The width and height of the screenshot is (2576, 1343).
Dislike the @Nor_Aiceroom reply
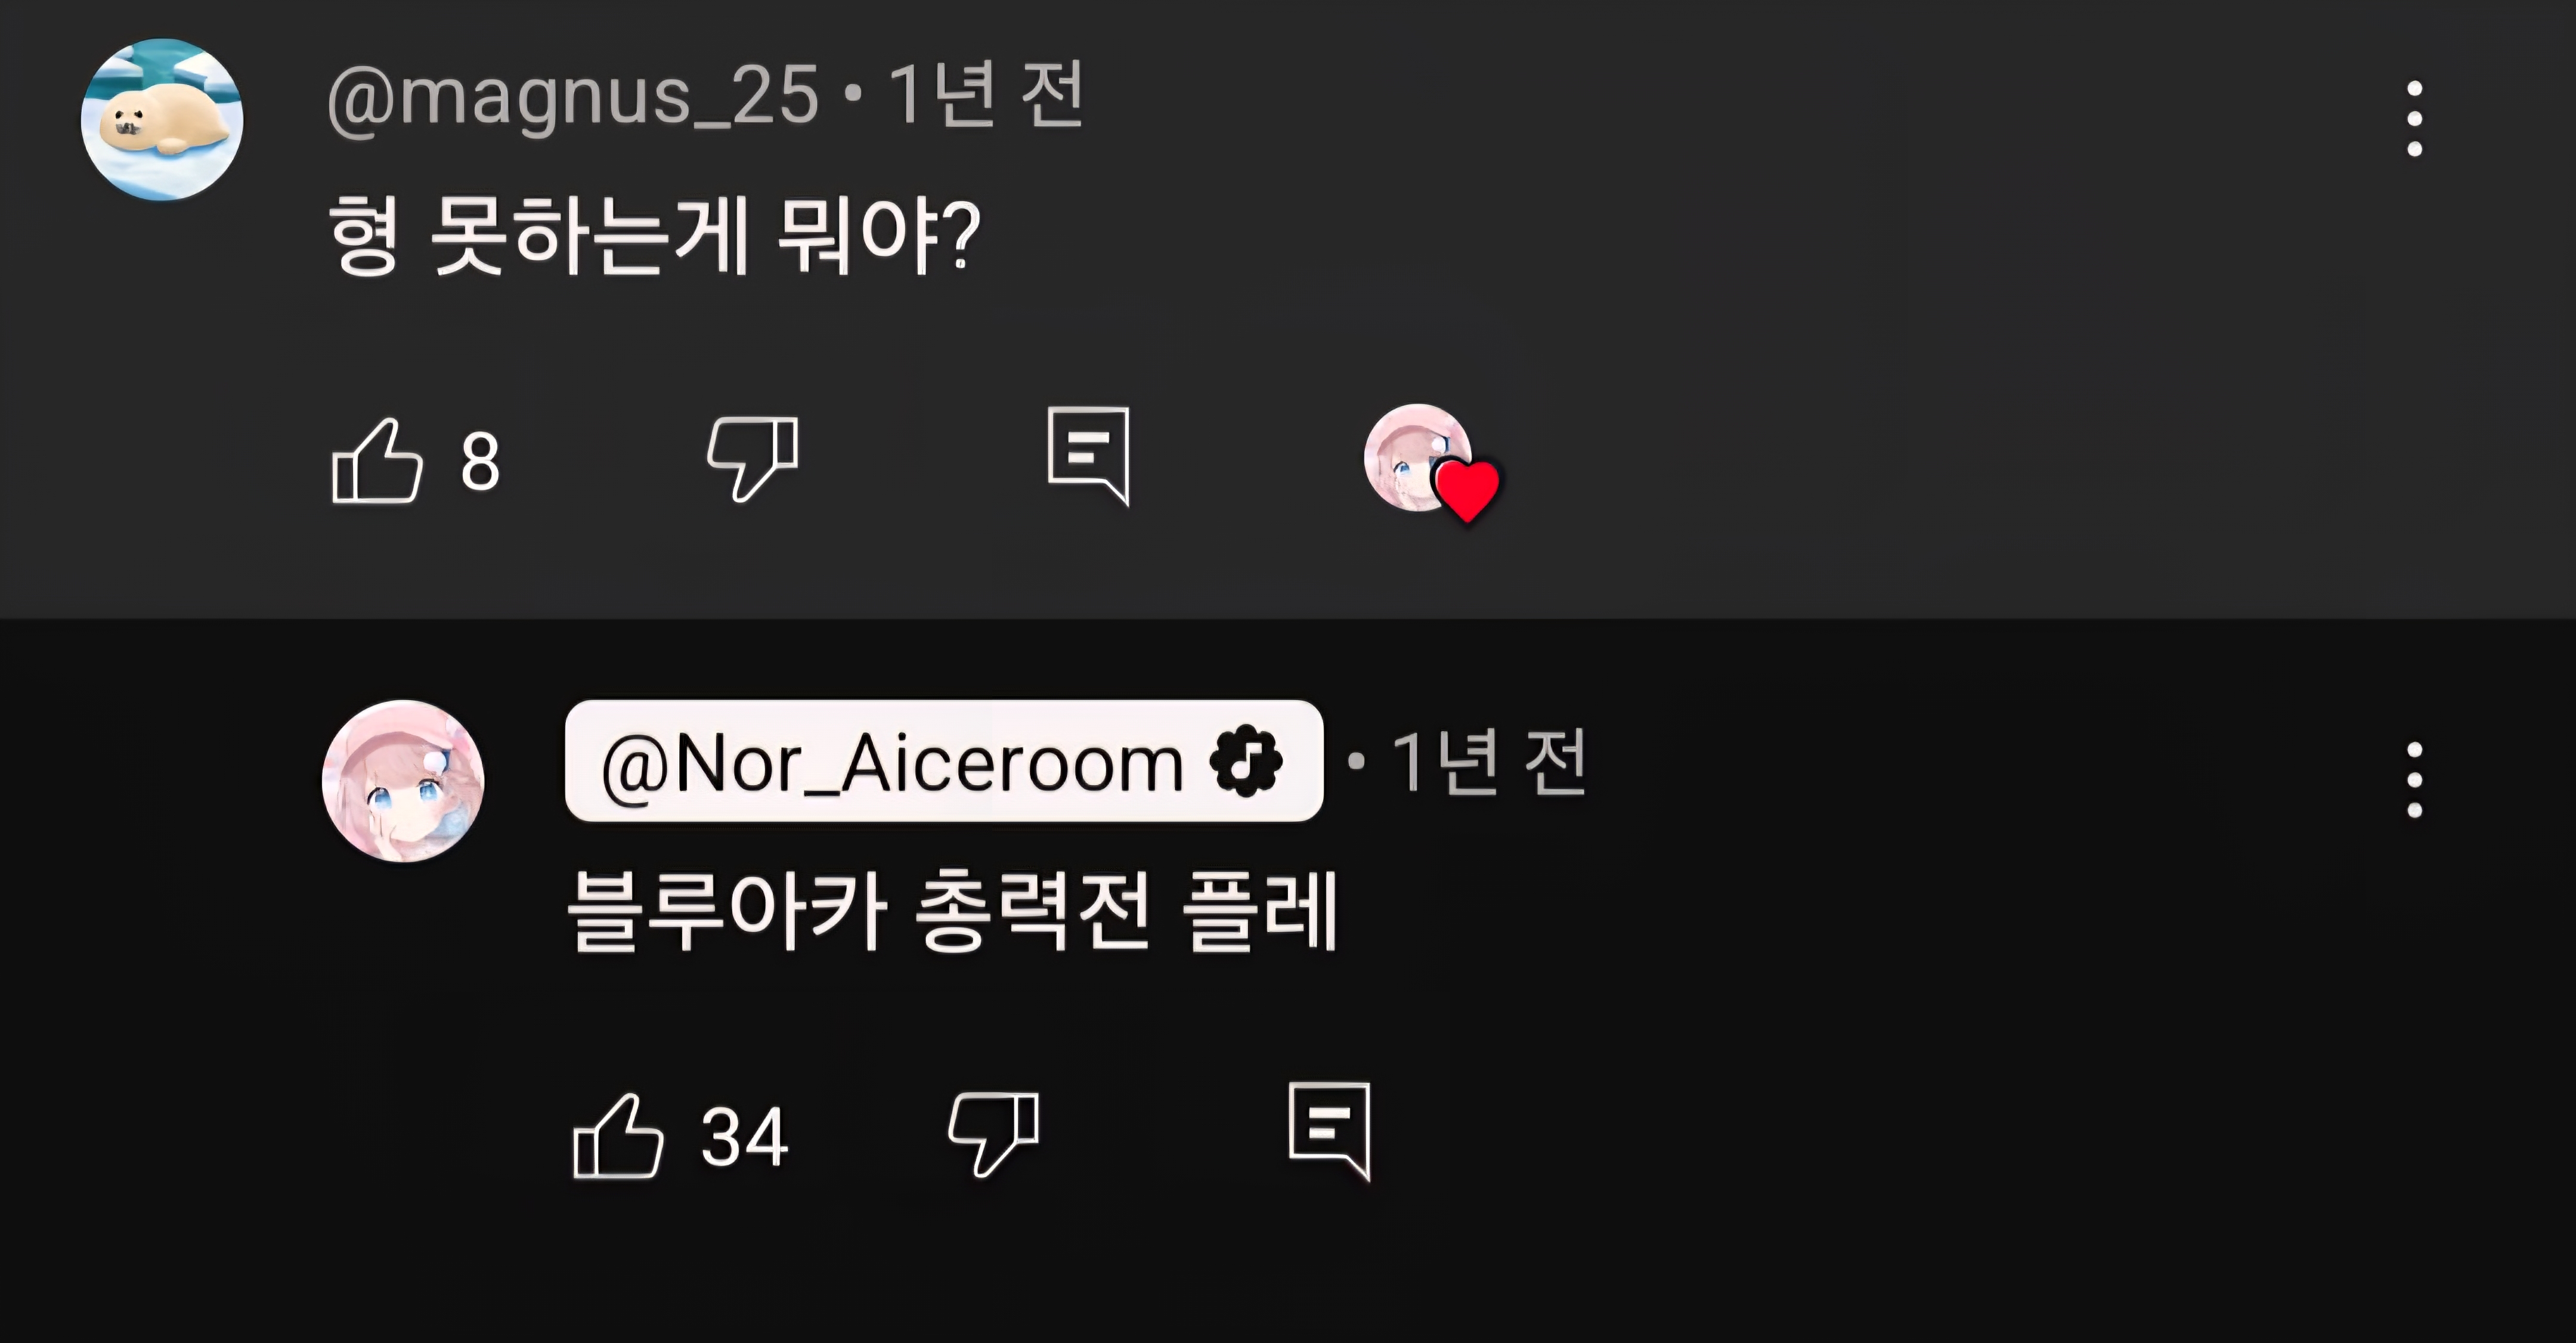click(x=994, y=1134)
